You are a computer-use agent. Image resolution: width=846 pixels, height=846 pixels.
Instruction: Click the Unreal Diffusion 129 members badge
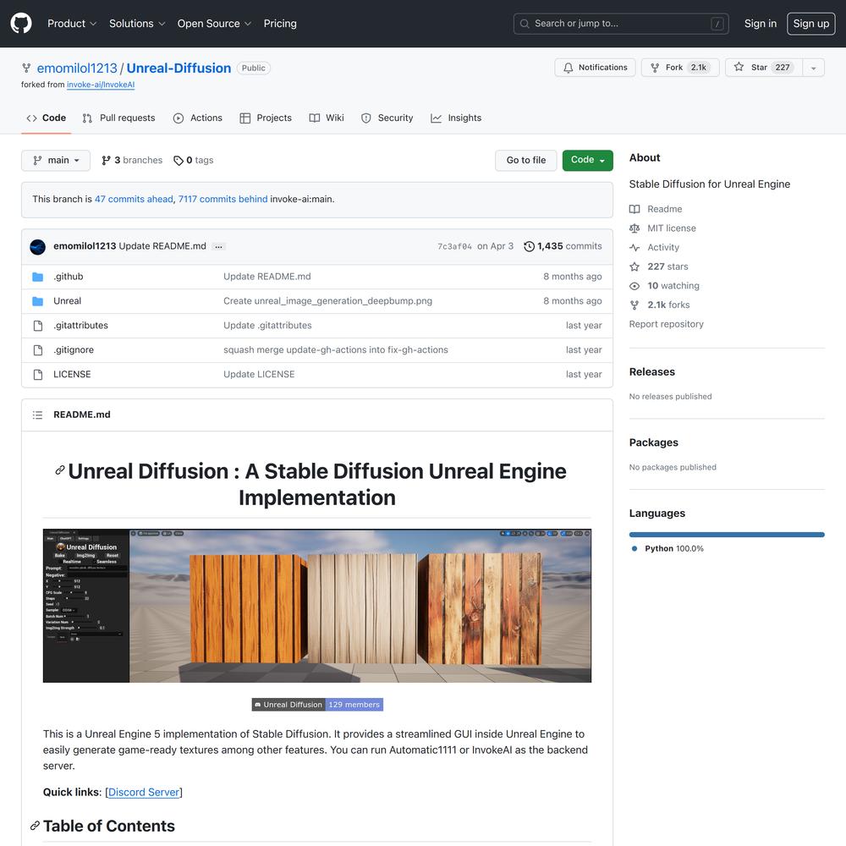click(x=317, y=705)
